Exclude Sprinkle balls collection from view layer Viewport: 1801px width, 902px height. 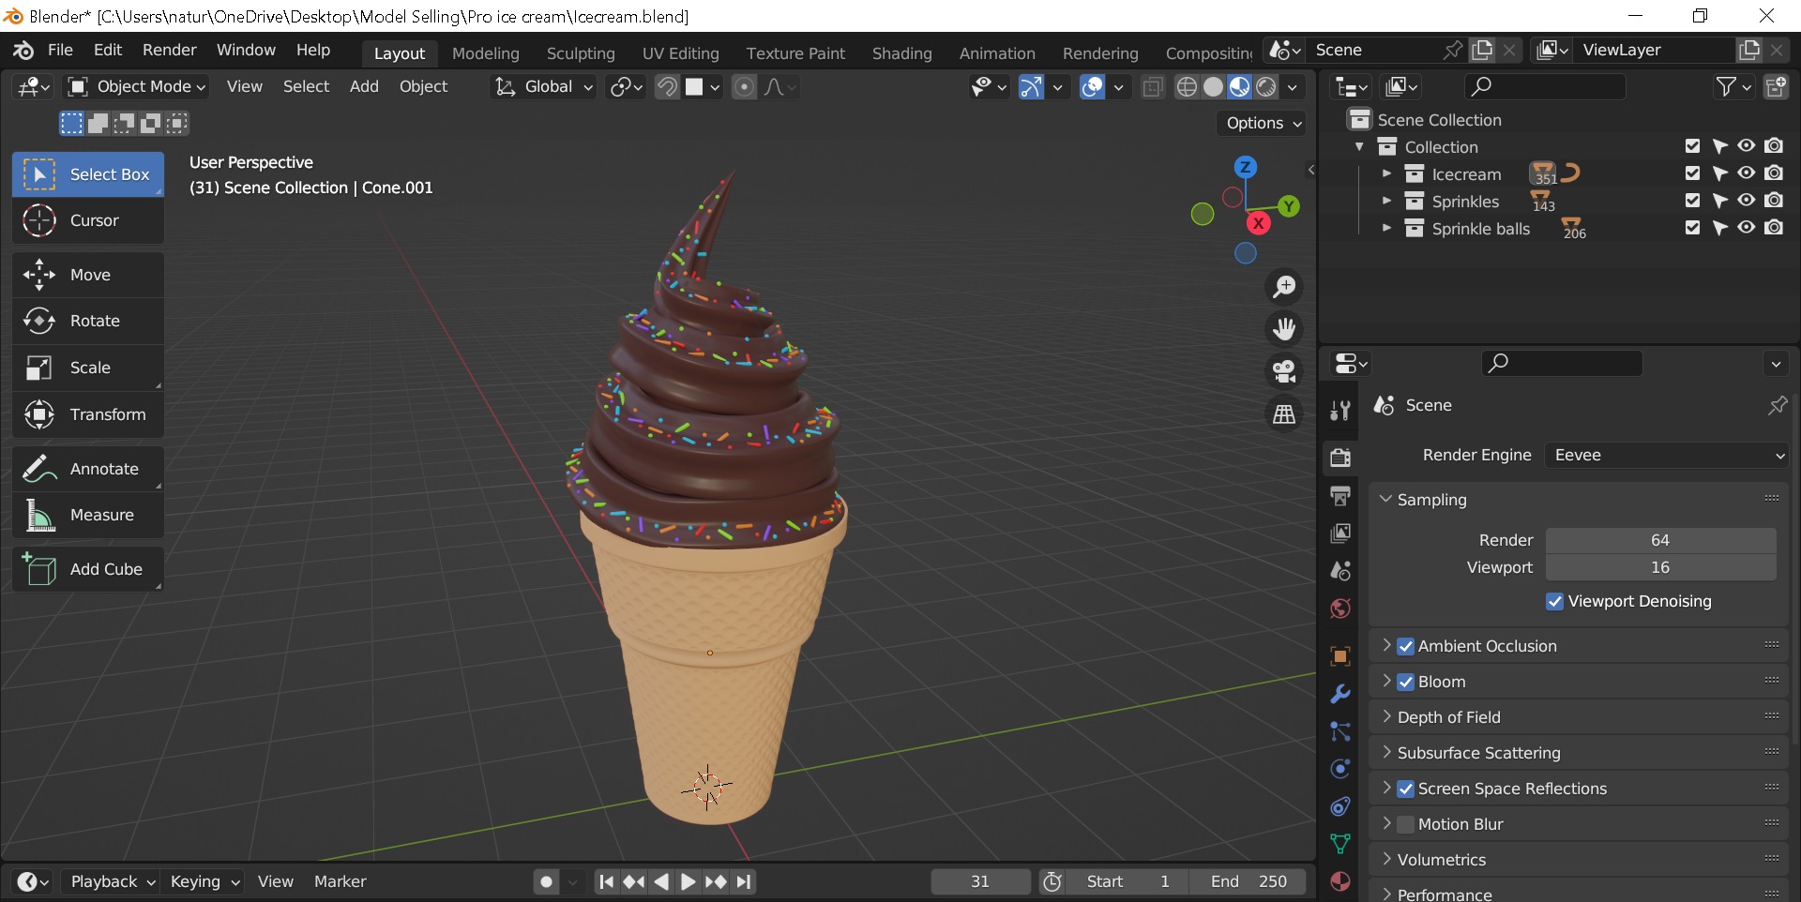[1692, 228]
